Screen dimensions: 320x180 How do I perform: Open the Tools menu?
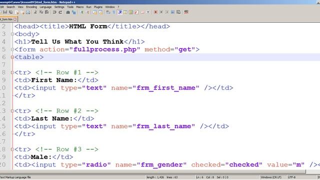point(70,7)
